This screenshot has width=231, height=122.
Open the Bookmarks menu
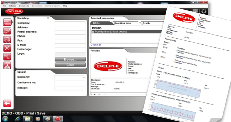[37, 6]
